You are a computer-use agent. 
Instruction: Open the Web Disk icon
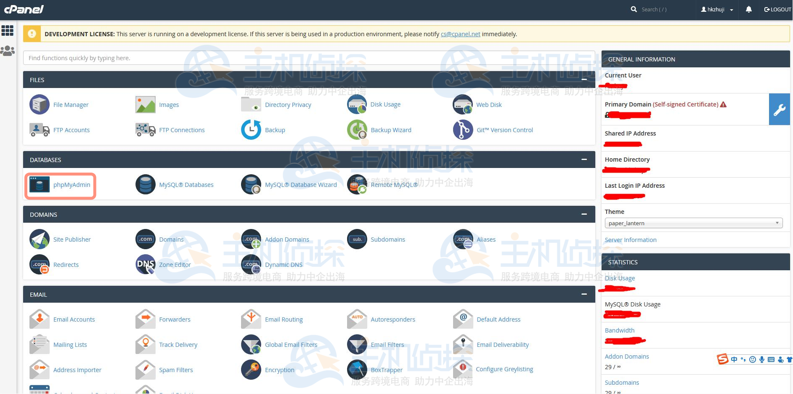[x=463, y=104]
